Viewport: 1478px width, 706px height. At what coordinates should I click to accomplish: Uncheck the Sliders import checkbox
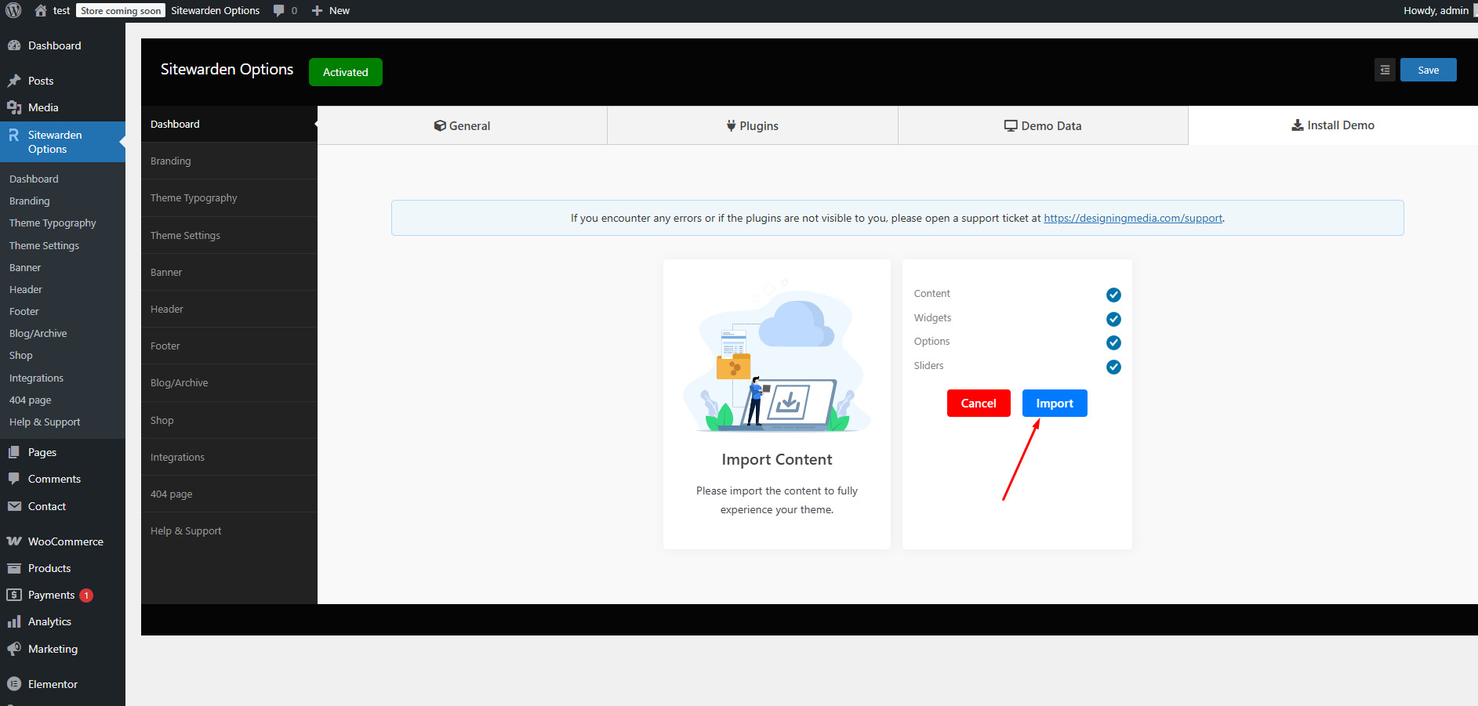[x=1113, y=367]
